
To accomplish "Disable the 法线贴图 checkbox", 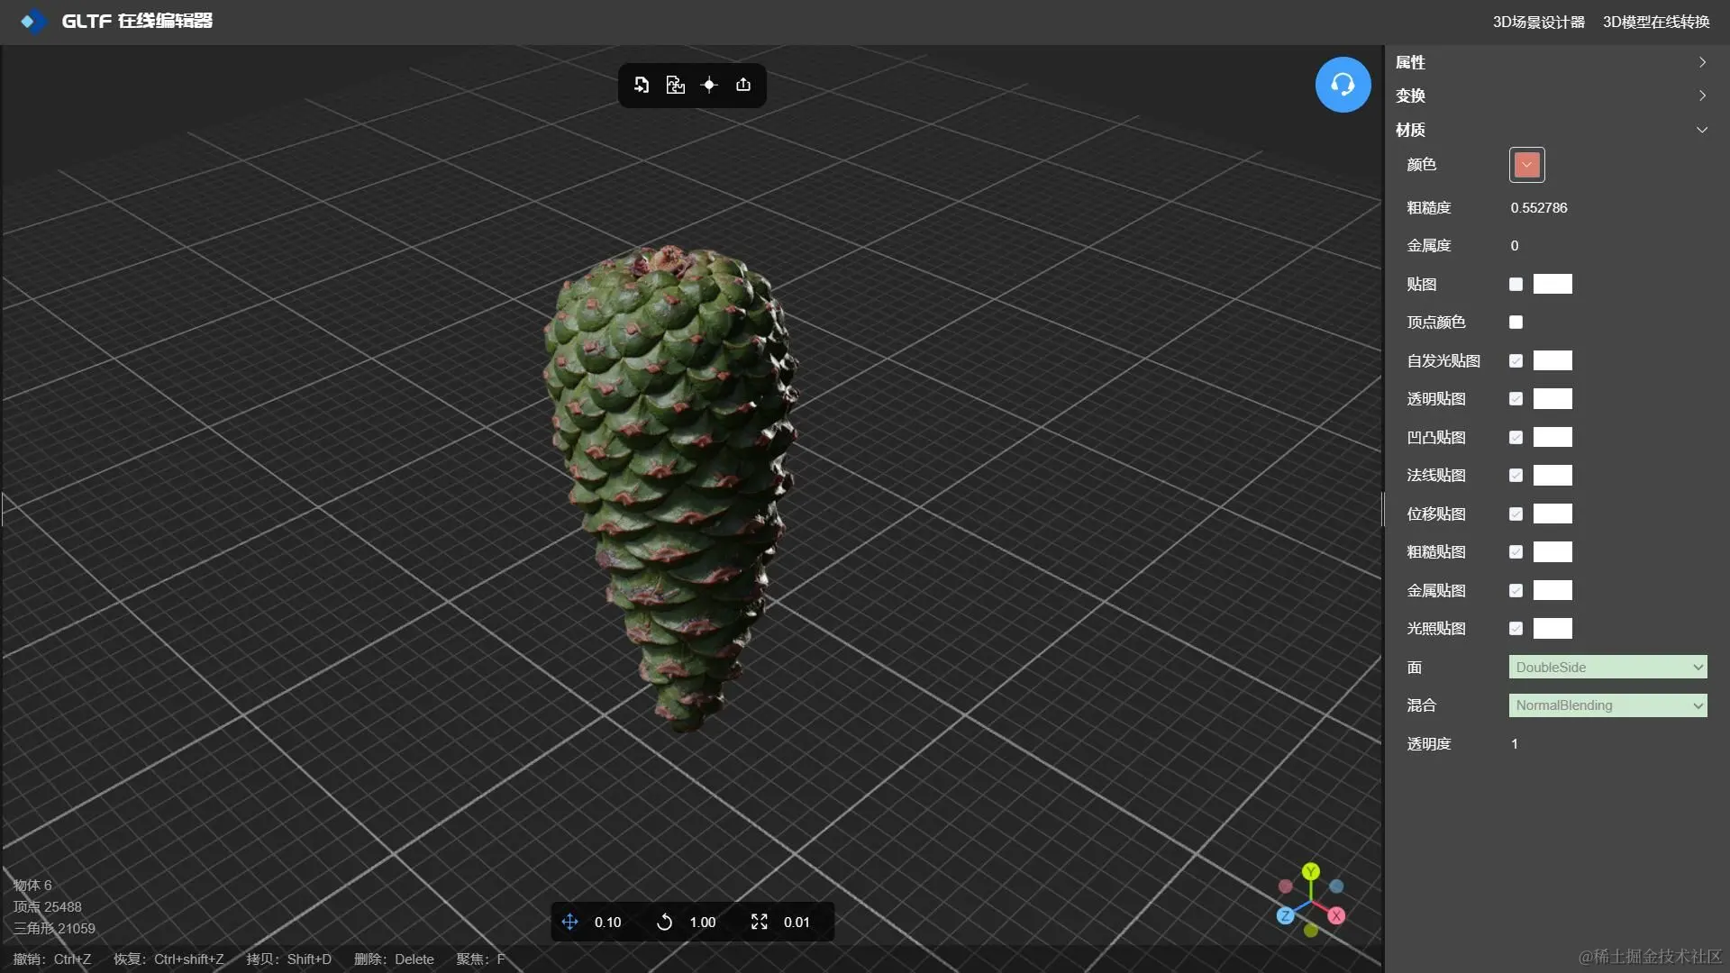I will [x=1516, y=475].
